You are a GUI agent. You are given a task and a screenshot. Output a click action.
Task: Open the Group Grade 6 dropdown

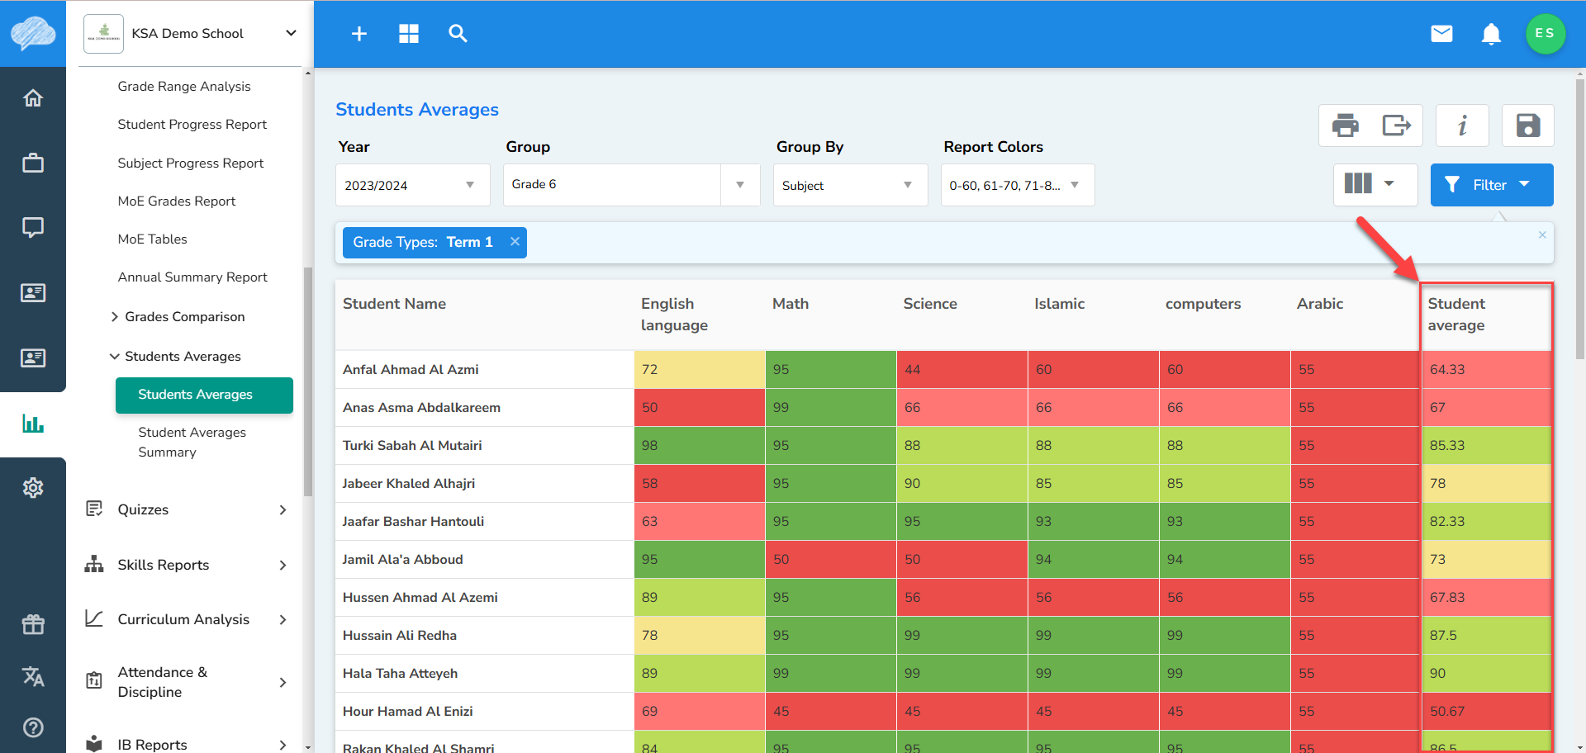632,185
